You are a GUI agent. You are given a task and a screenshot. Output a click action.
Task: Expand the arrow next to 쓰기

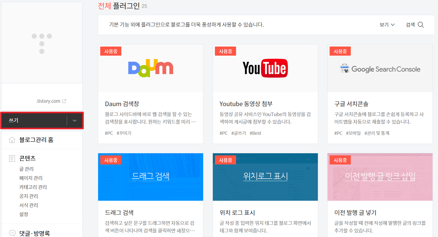click(75, 121)
